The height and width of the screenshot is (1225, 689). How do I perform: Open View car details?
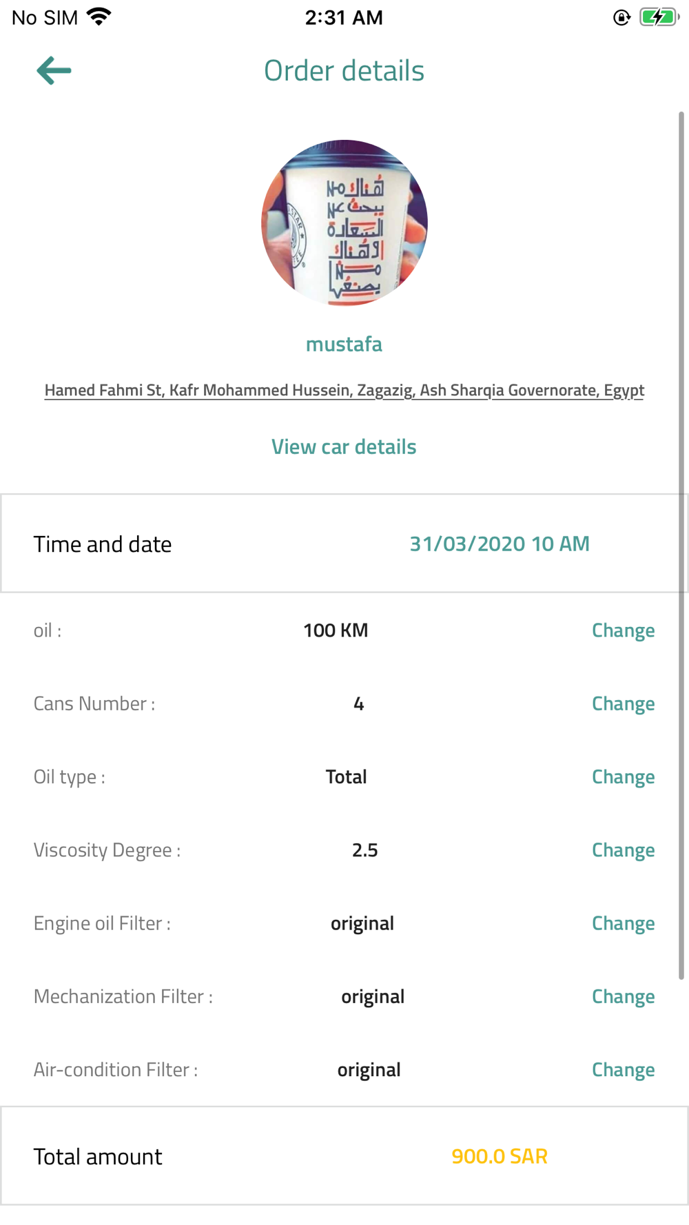pos(344,446)
